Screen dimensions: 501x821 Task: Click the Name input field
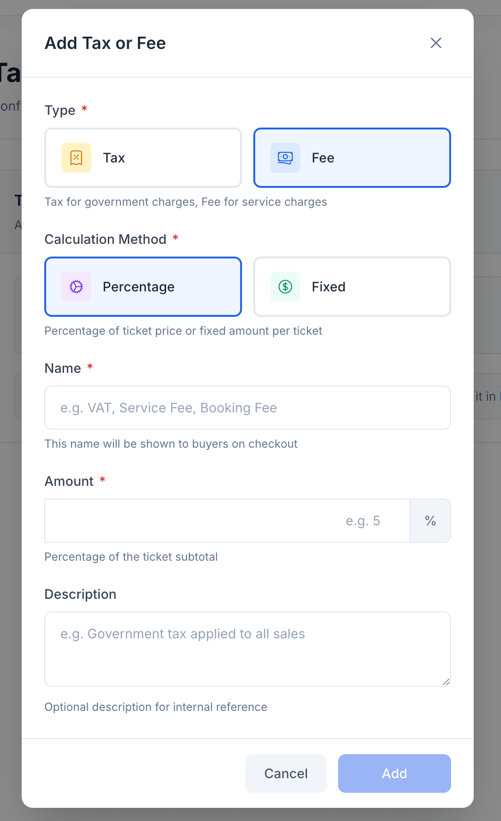pos(247,408)
